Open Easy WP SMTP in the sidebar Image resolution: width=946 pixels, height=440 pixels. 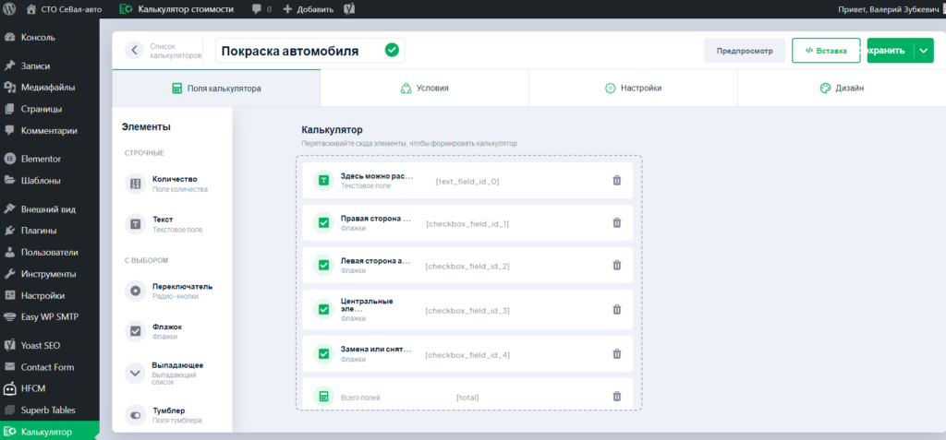coord(50,316)
